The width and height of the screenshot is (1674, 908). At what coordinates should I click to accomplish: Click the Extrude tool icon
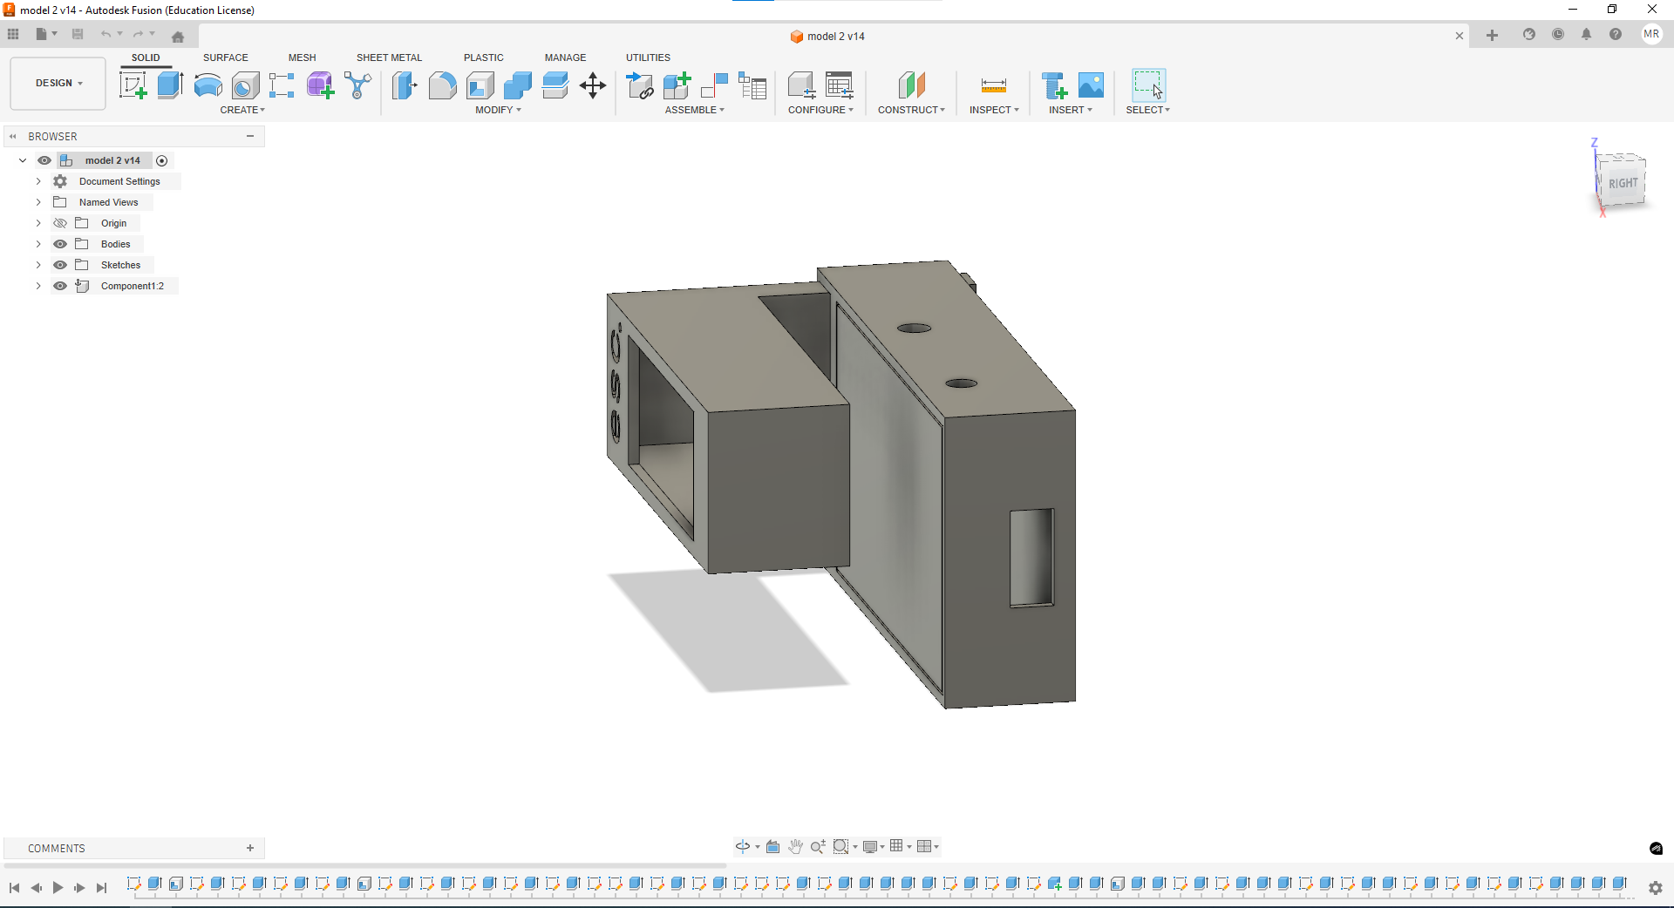(170, 85)
